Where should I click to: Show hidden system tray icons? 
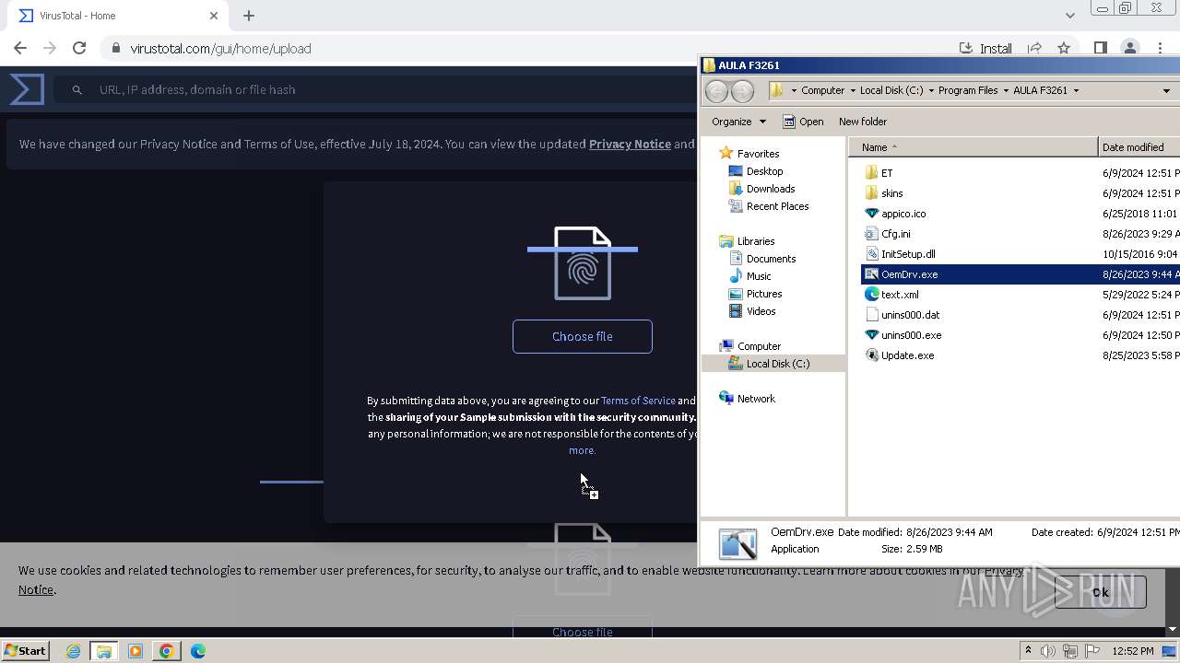click(x=1028, y=651)
